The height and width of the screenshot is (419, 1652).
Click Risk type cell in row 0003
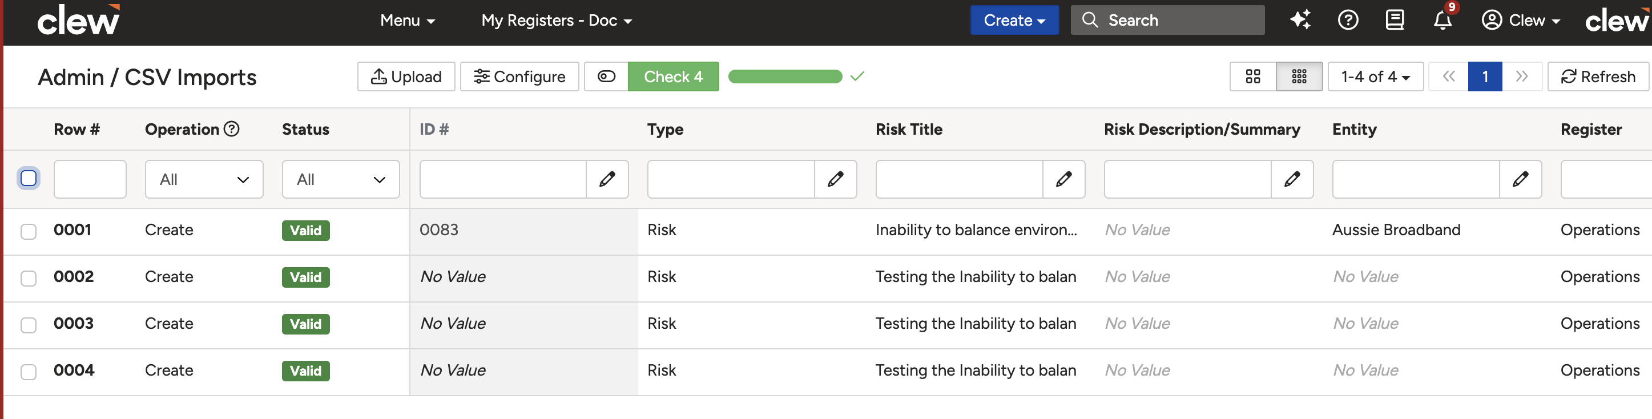tap(661, 324)
